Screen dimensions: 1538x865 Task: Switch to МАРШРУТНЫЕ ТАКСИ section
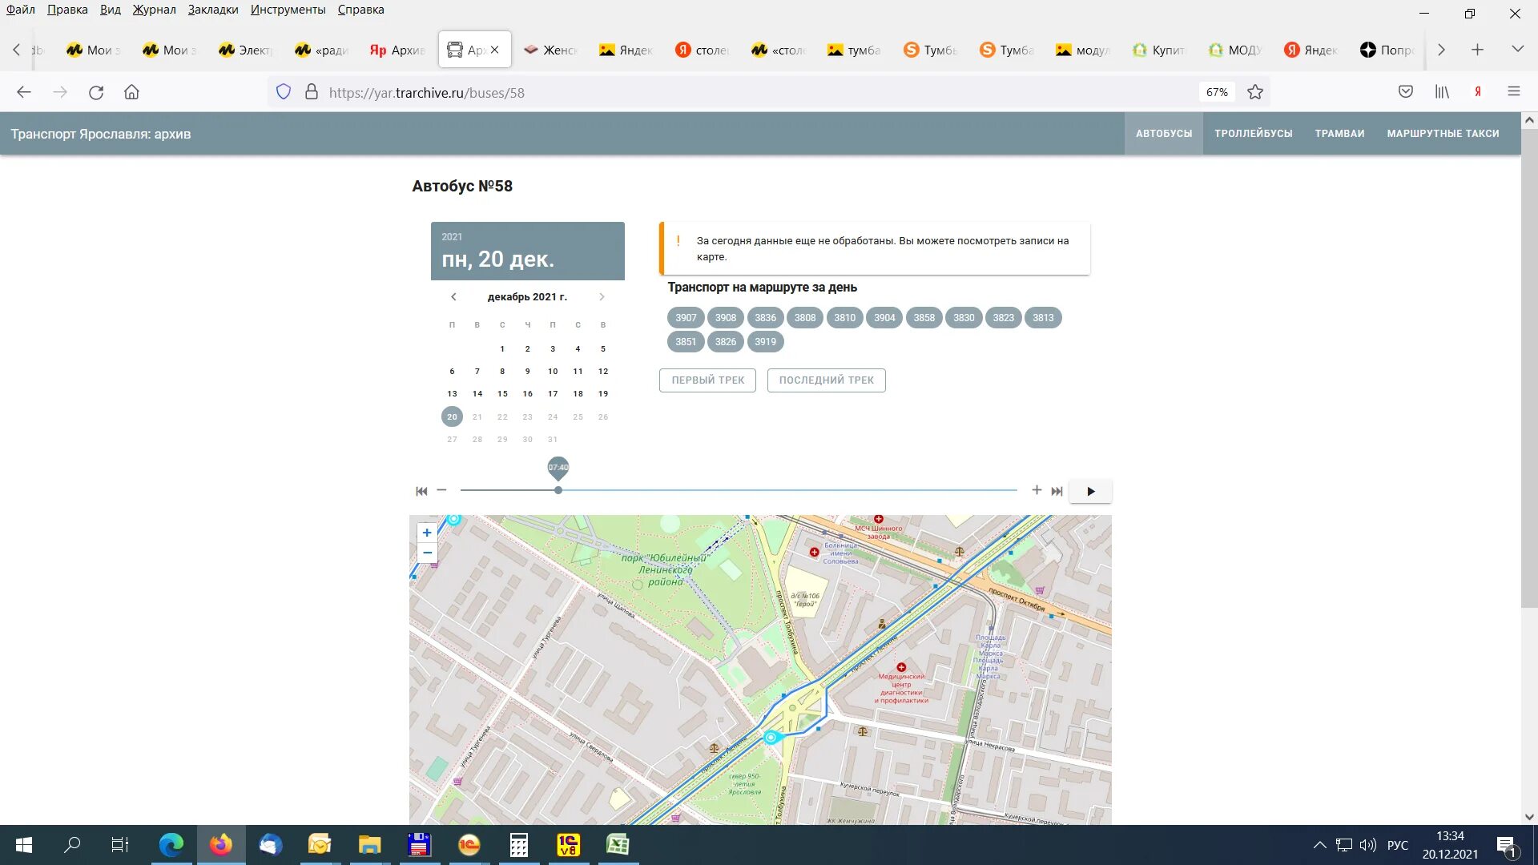(x=1443, y=134)
